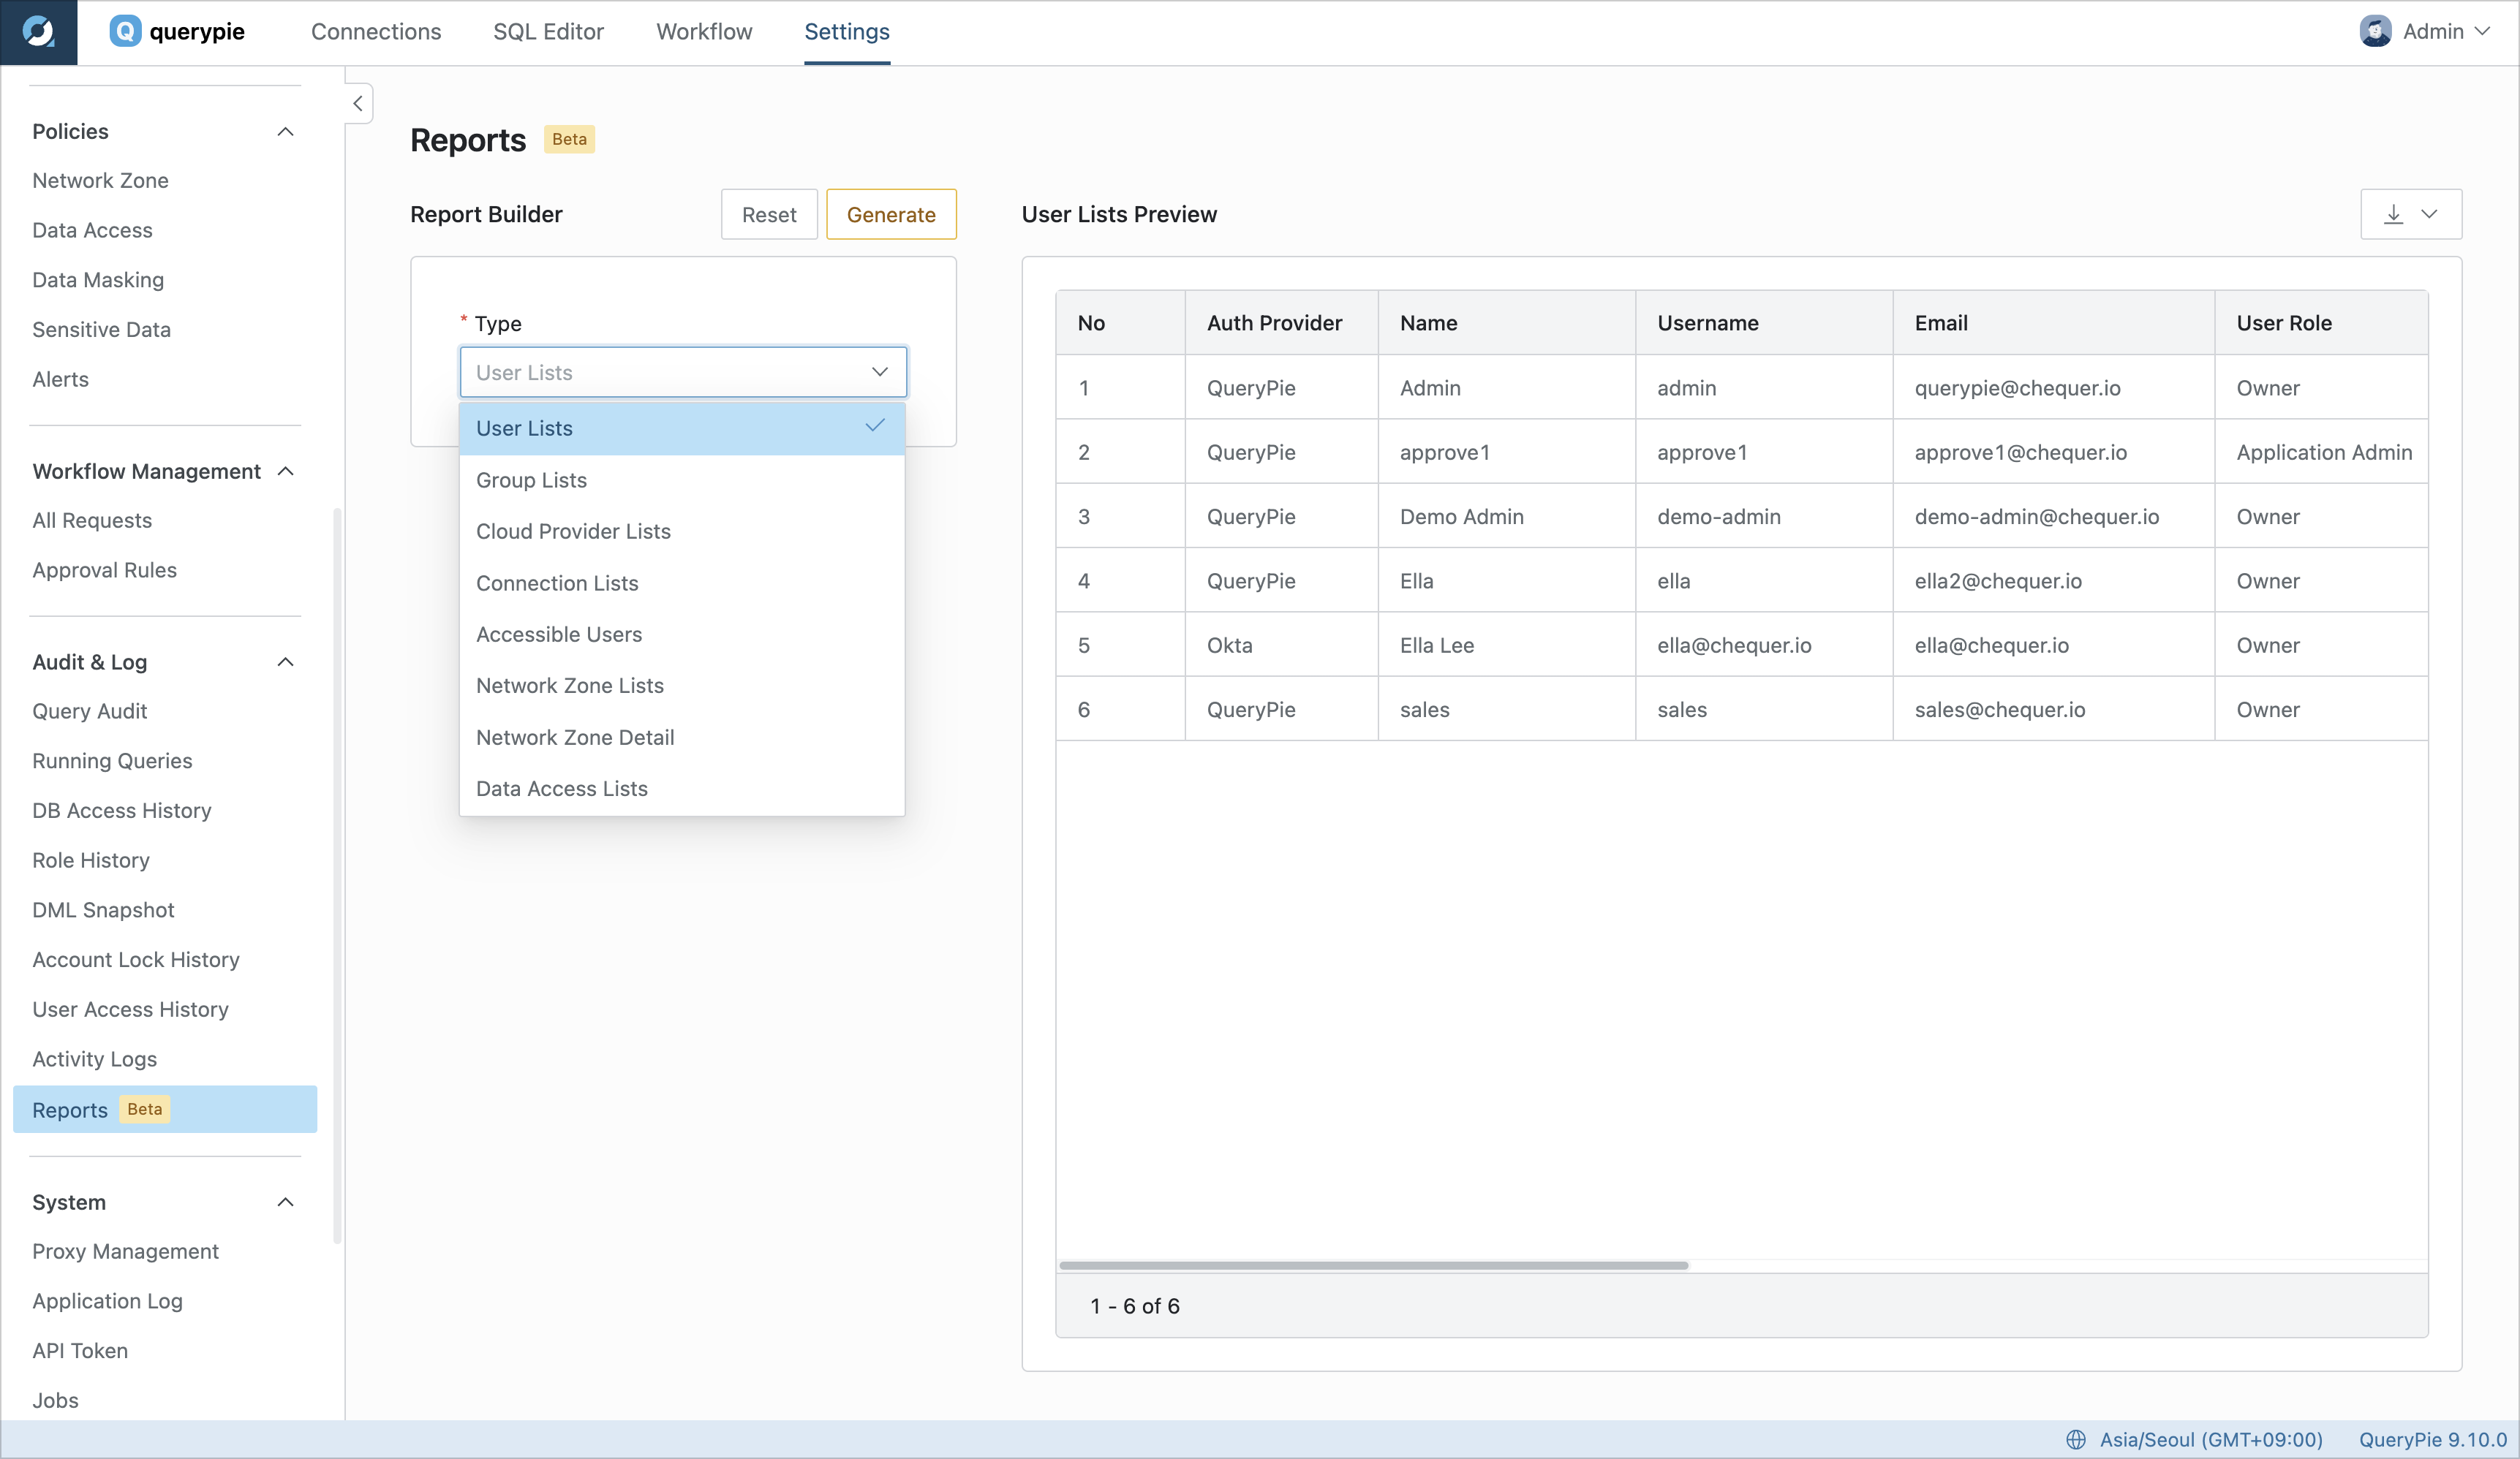Open Data Masking settings
Viewport: 2520px width, 1459px height.
coord(98,280)
